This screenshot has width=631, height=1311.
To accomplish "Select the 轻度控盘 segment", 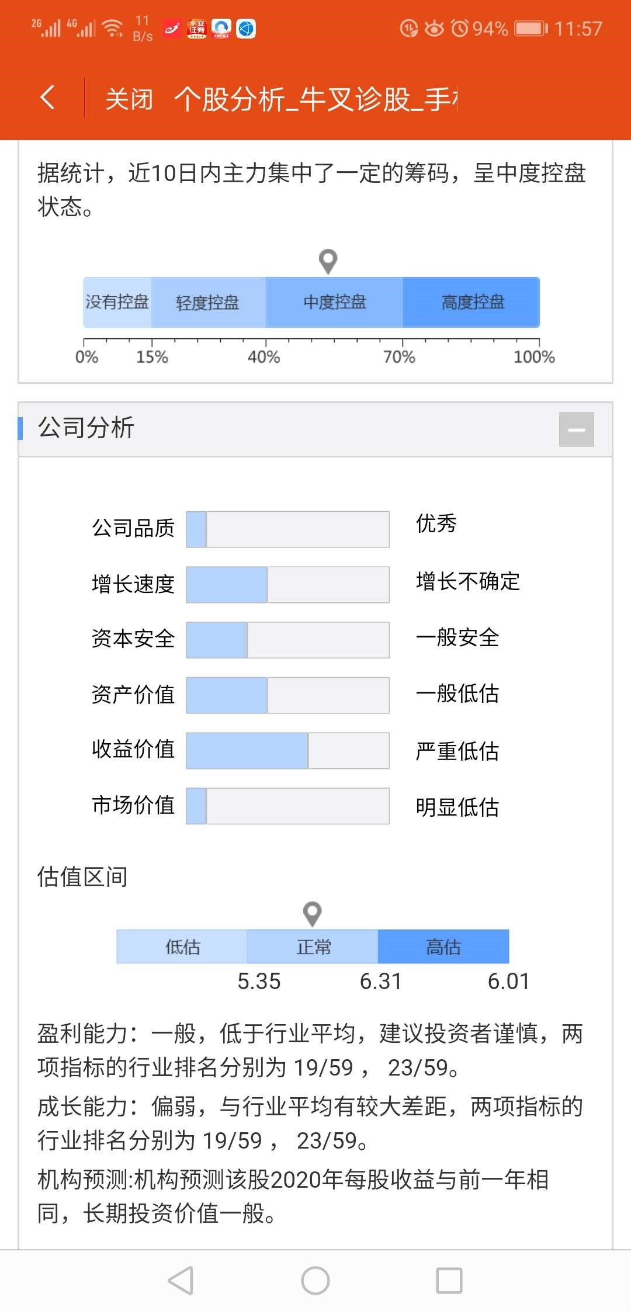I will coord(208,302).
